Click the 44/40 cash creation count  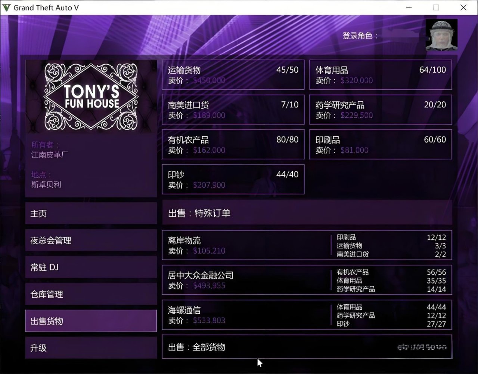pyautogui.click(x=288, y=174)
